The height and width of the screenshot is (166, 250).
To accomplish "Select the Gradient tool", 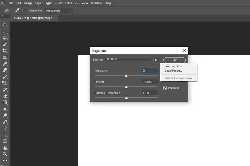I will tap(5, 102).
